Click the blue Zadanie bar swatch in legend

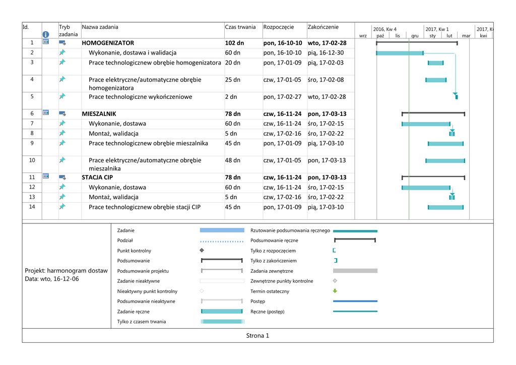pyautogui.click(x=222, y=230)
